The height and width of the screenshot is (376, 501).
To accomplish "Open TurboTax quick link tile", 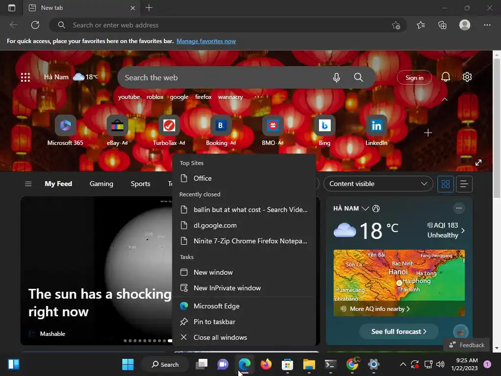I will [169, 131].
